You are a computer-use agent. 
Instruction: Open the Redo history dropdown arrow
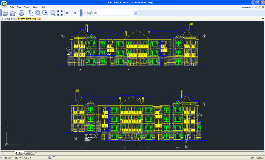click(x=79, y=13)
